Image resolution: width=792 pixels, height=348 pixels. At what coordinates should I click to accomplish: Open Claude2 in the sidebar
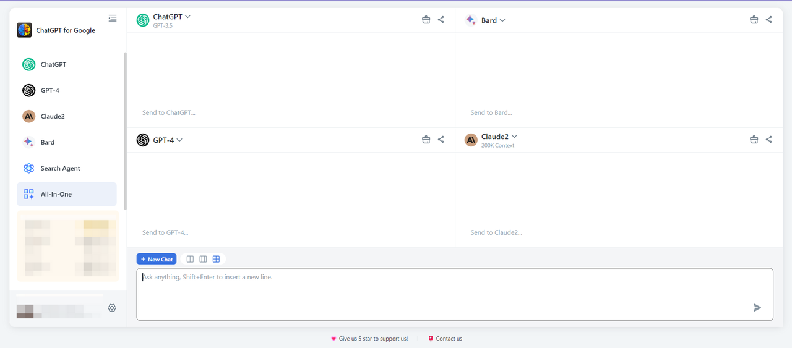(x=67, y=116)
